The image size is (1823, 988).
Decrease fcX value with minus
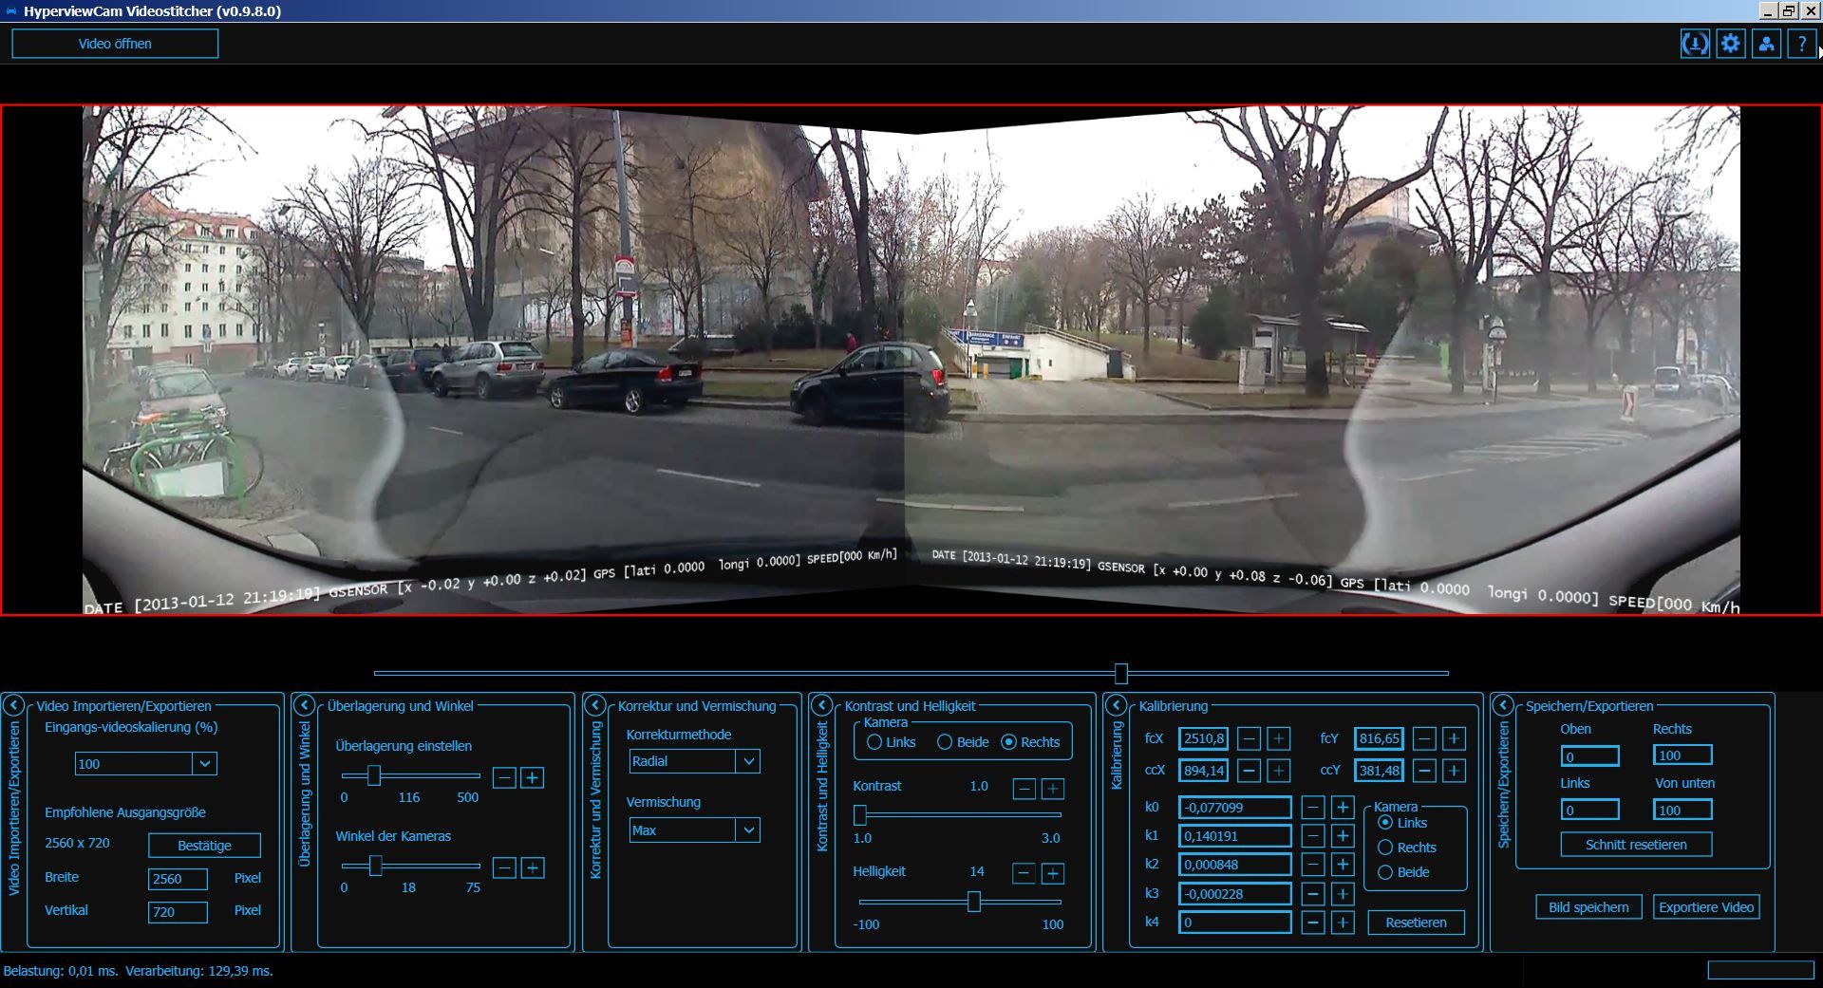click(1250, 738)
